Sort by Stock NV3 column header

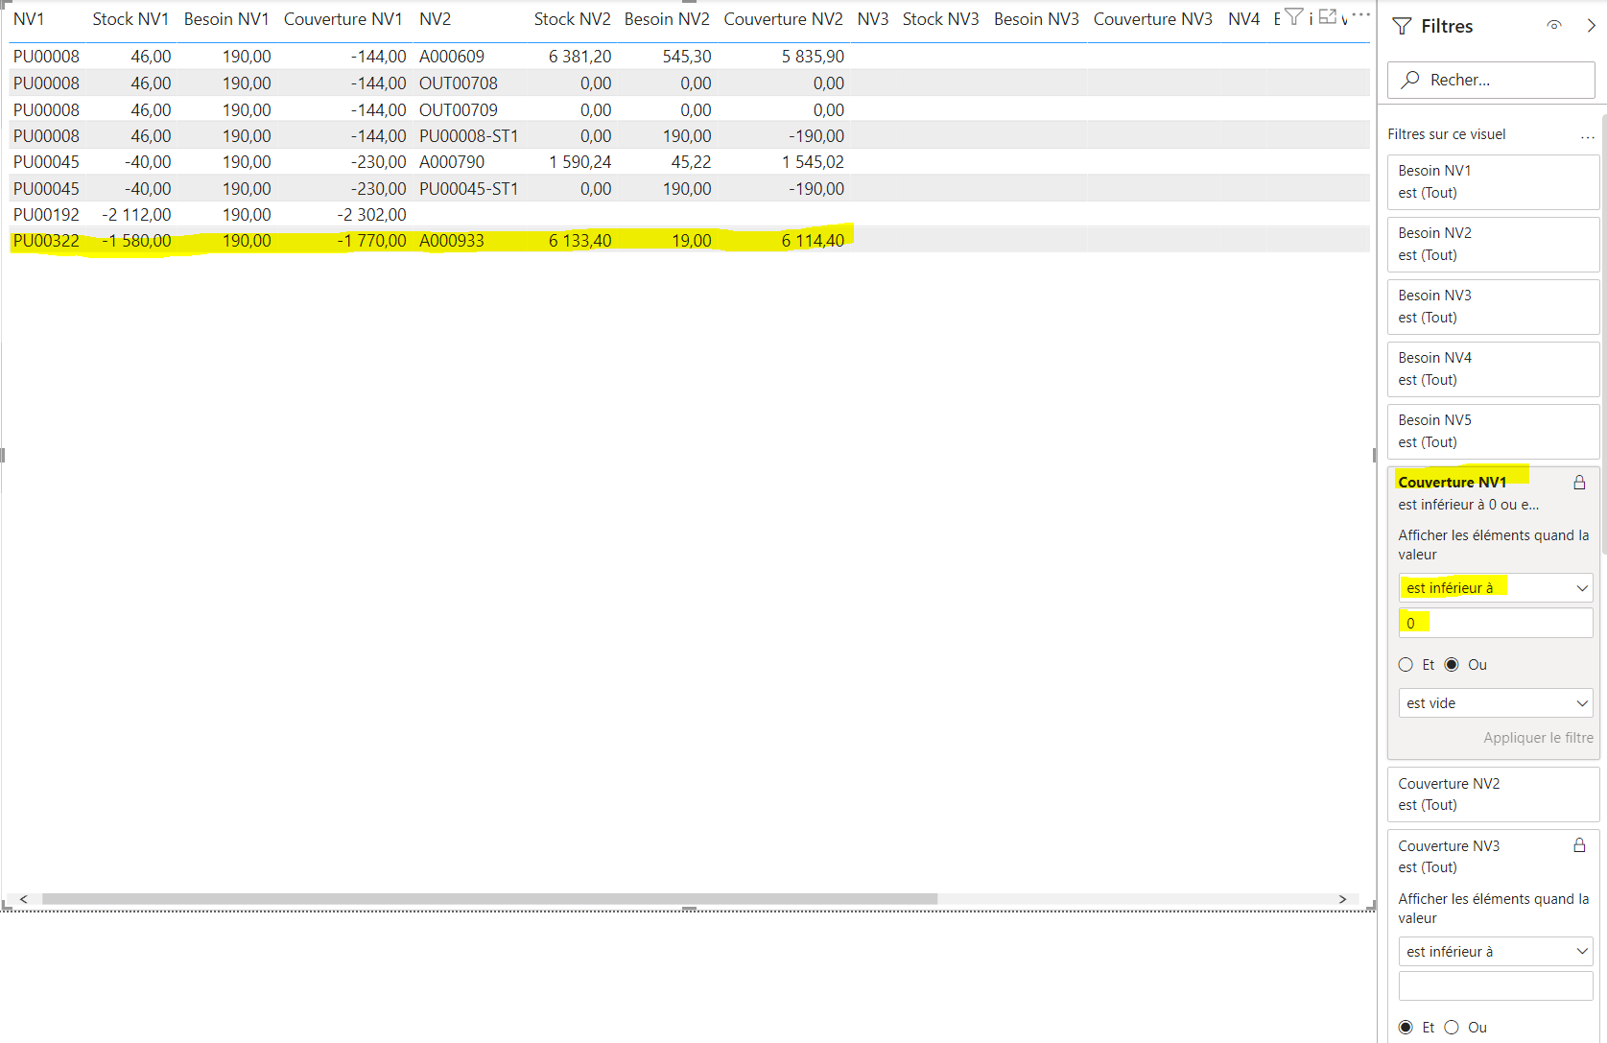pyautogui.click(x=940, y=19)
